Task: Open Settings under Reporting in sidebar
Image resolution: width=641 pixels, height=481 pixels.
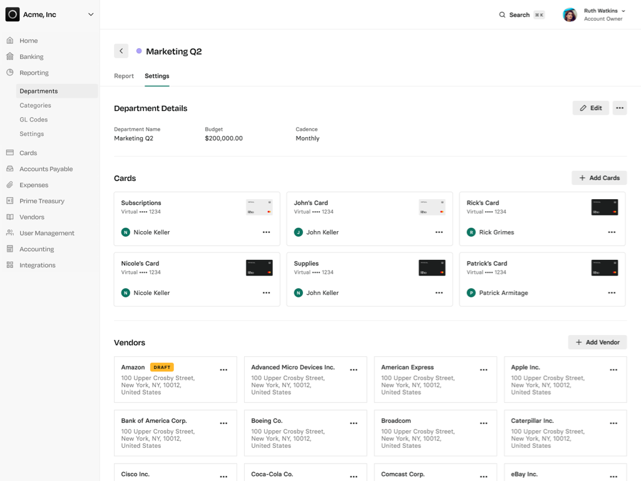Action: point(31,134)
